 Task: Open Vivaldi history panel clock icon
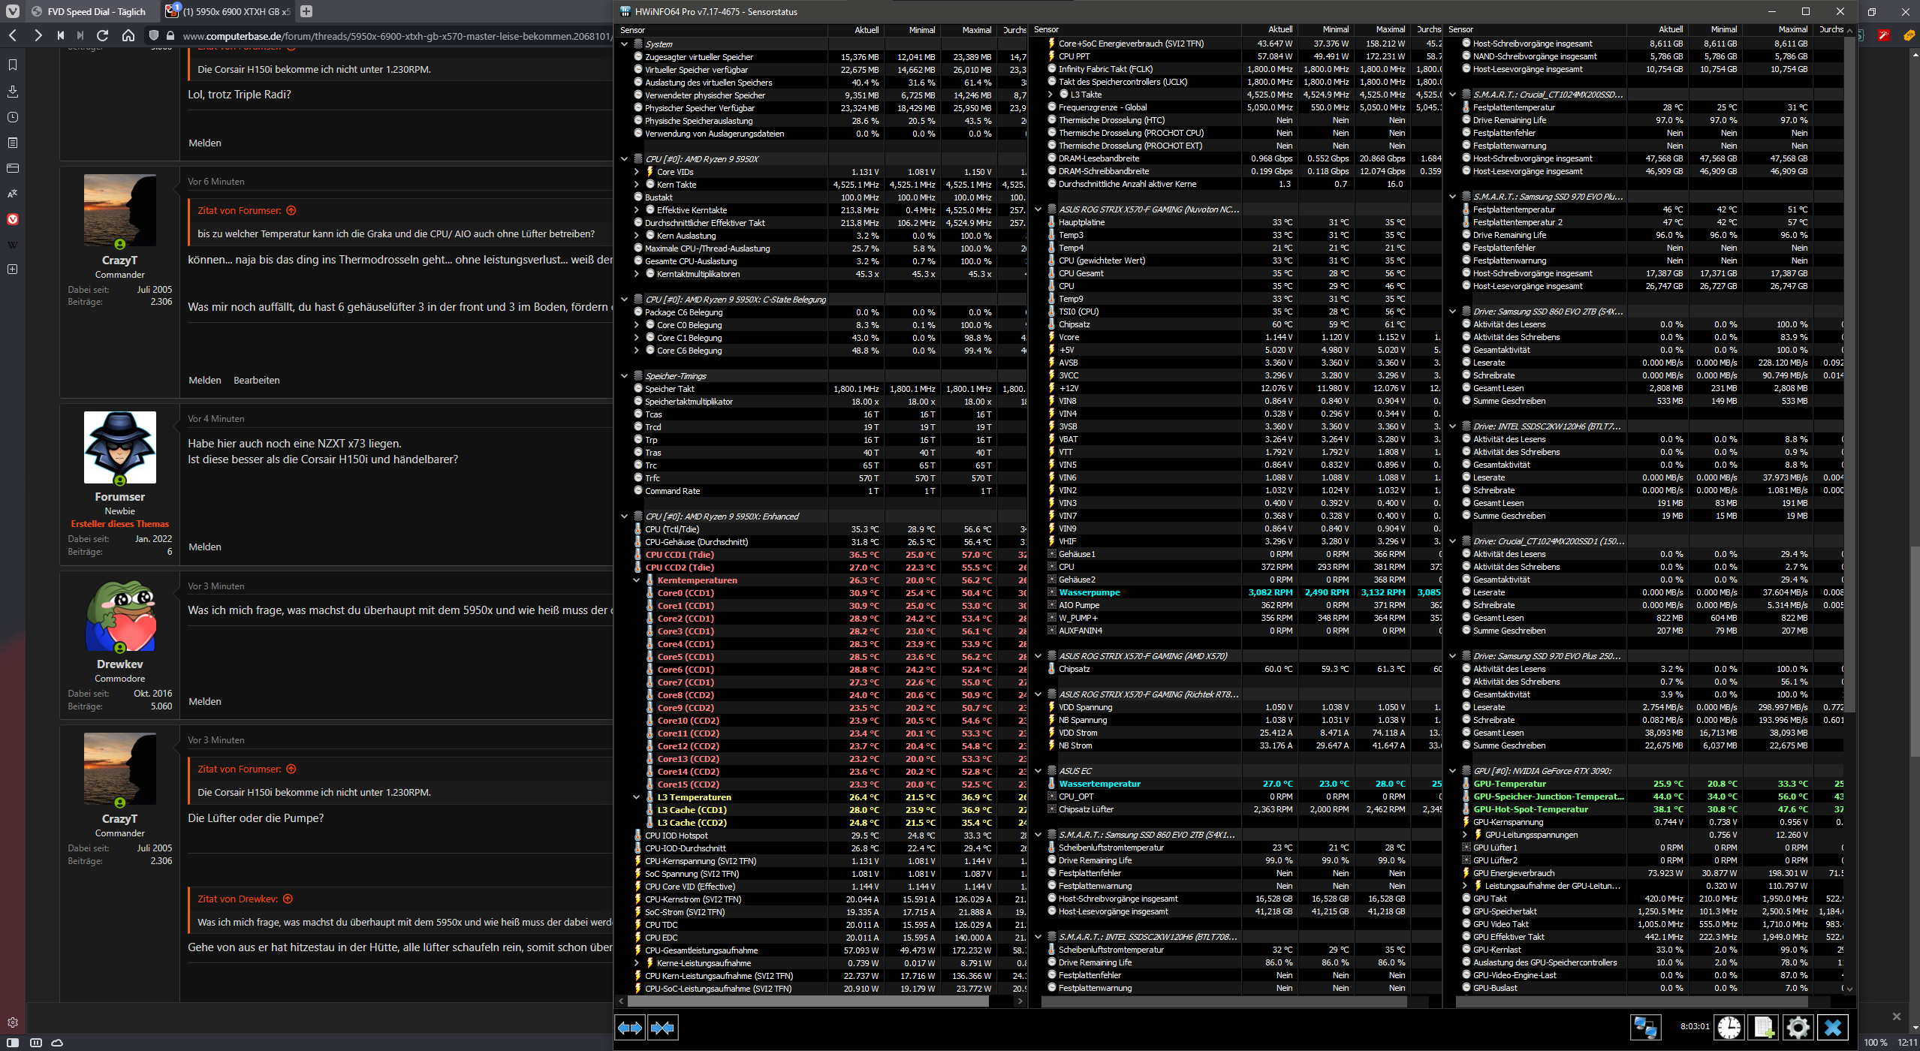point(13,117)
